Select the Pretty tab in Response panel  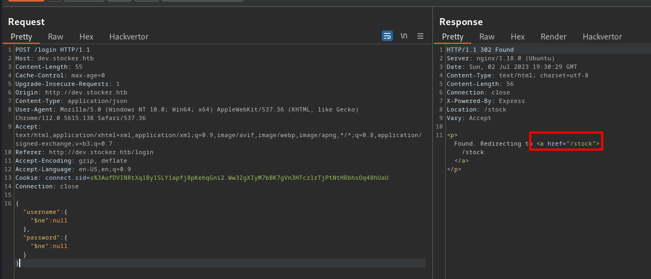453,37
